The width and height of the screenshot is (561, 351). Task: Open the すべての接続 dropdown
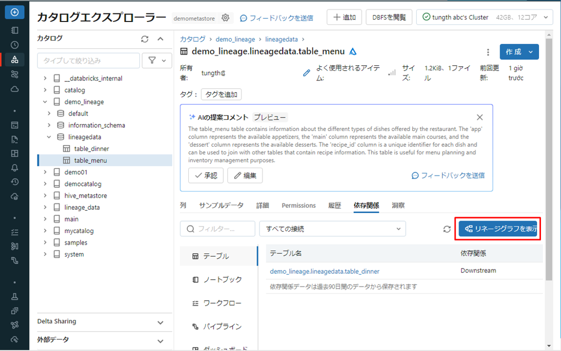(x=332, y=229)
